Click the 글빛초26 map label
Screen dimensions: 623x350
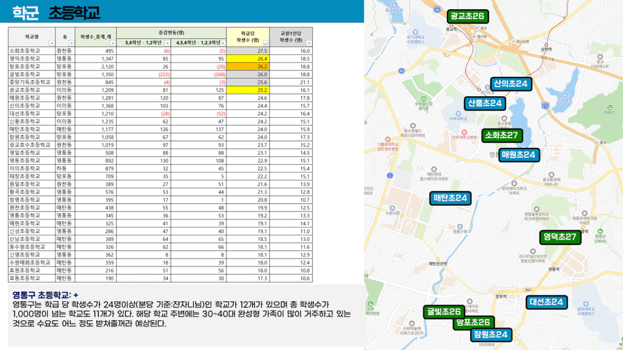[x=444, y=312]
